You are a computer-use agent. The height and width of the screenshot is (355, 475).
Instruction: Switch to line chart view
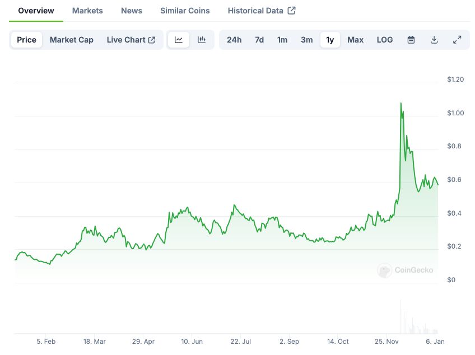point(179,40)
